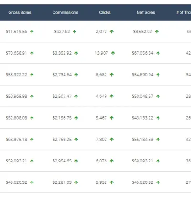The width and height of the screenshot is (191, 202).
Task: Select the clicks value 4,649
Action: point(101,96)
